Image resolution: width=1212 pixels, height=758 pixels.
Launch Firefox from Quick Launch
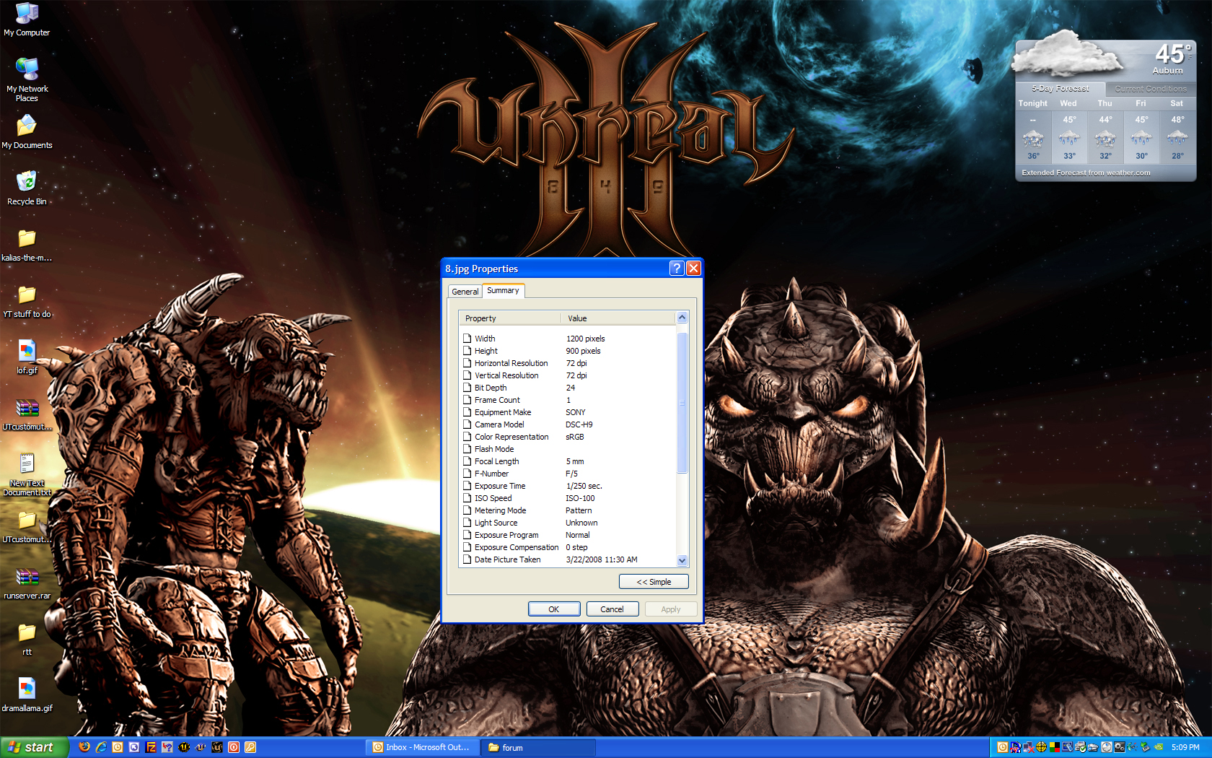[84, 747]
